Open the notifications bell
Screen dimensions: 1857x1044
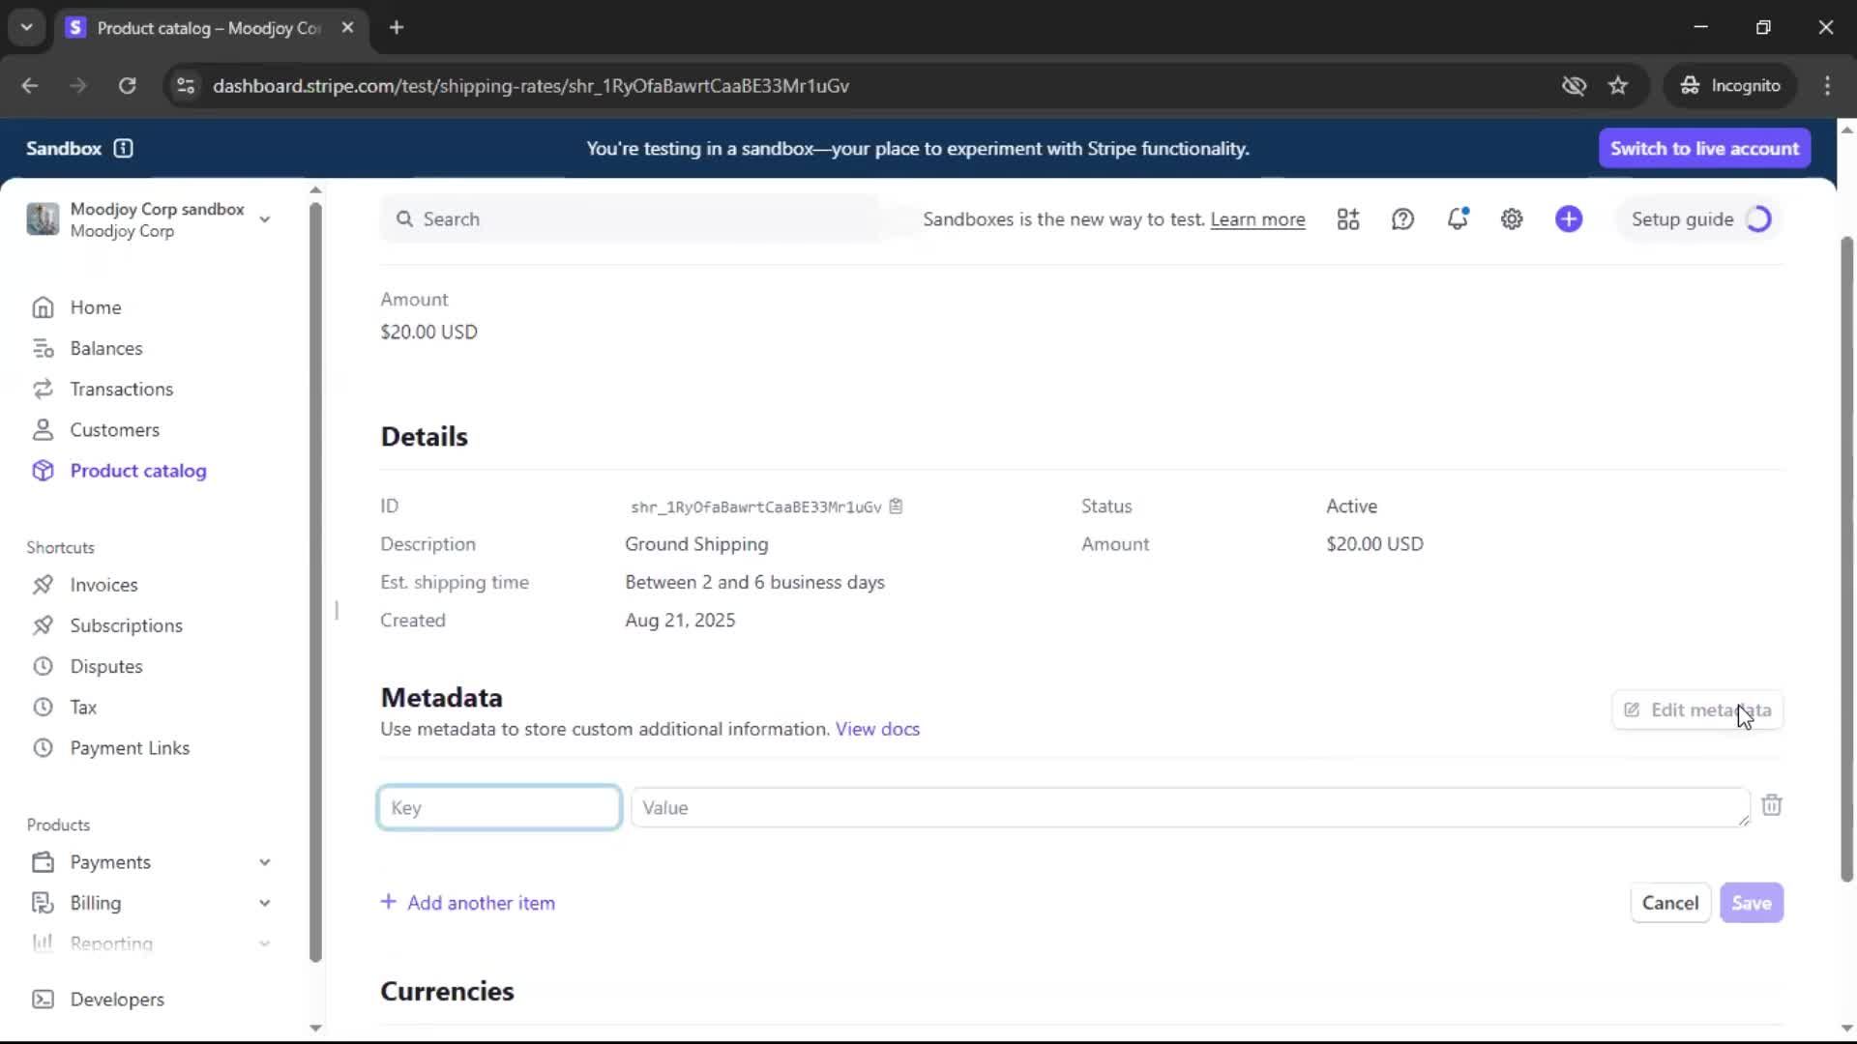1457,219
